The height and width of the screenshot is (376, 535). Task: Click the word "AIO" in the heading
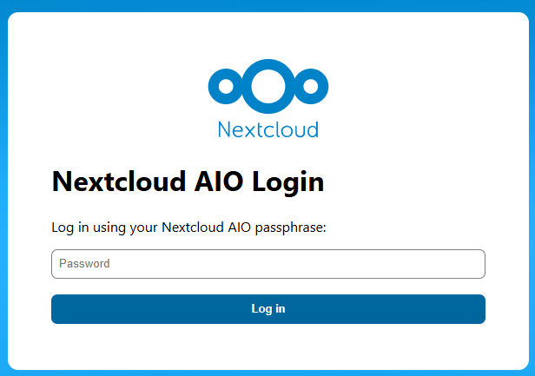coord(218,182)
